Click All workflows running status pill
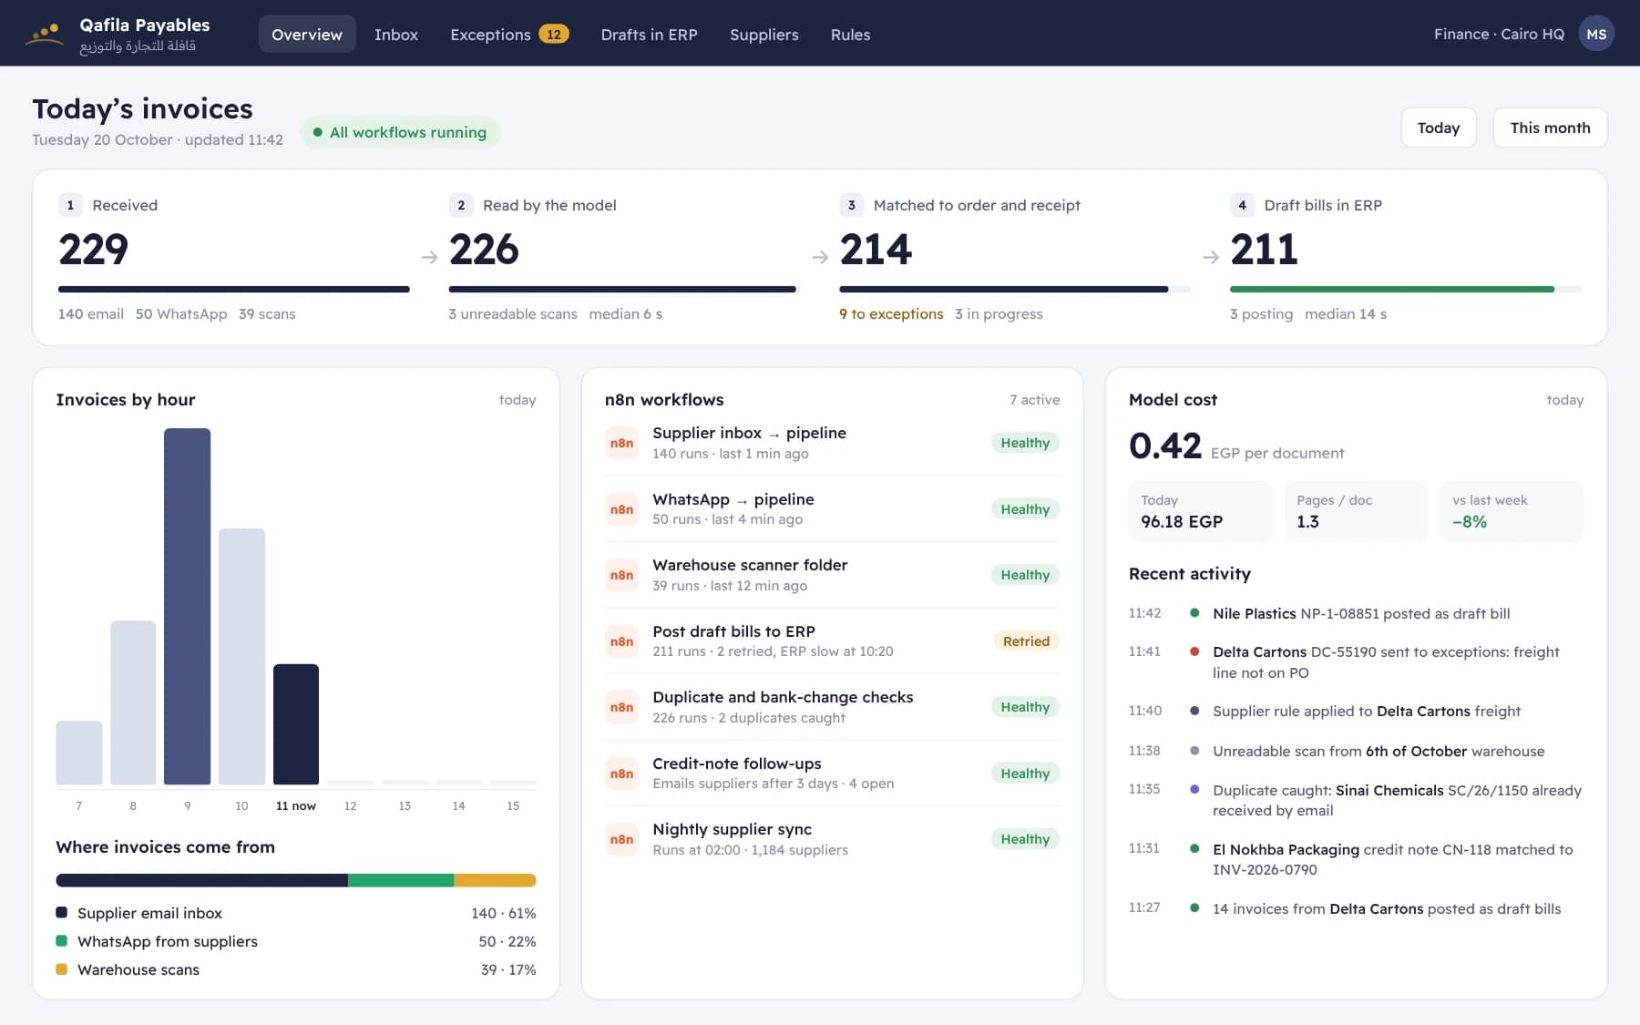Screen dimensions: 1640x1025 [400, 132]
